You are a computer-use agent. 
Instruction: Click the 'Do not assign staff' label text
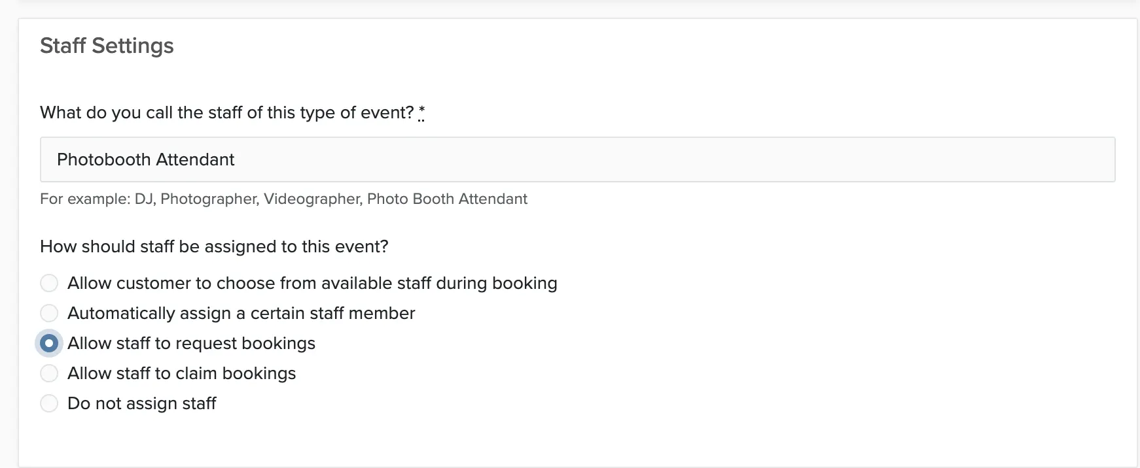point(141,403)
